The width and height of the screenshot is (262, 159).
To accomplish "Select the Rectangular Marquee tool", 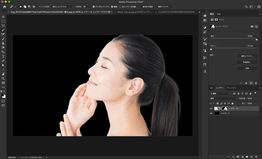I will click(3, 21).
